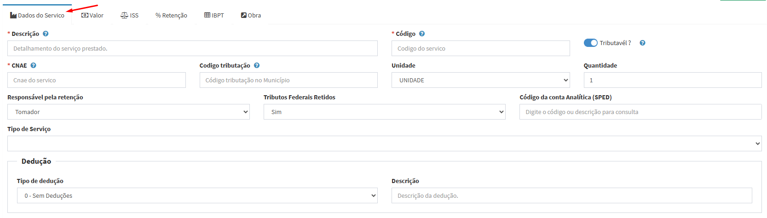Screen dimensions: 767x218
Task: Open the Unidade dropdown
Action: tap(480, 80)
